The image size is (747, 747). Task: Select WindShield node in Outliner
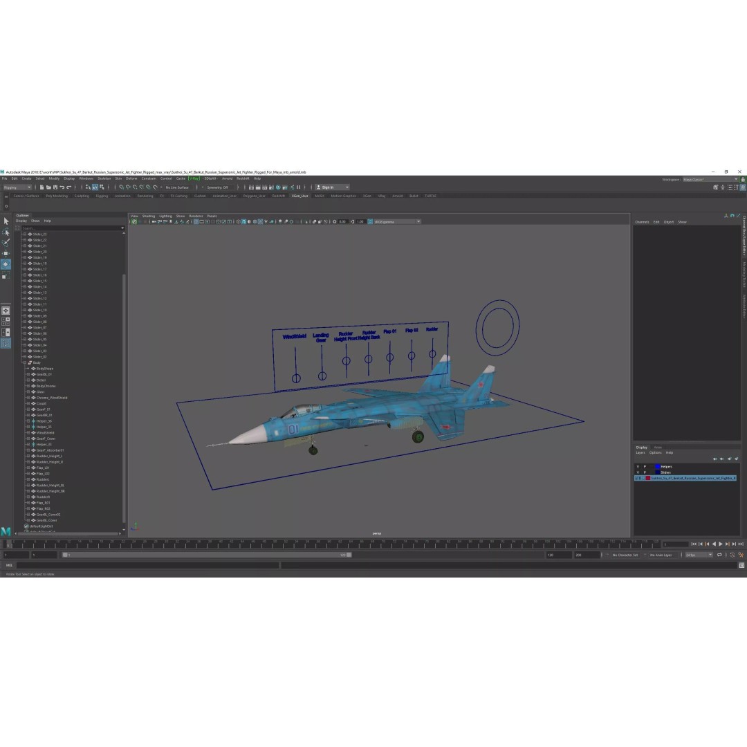point(45,432)
